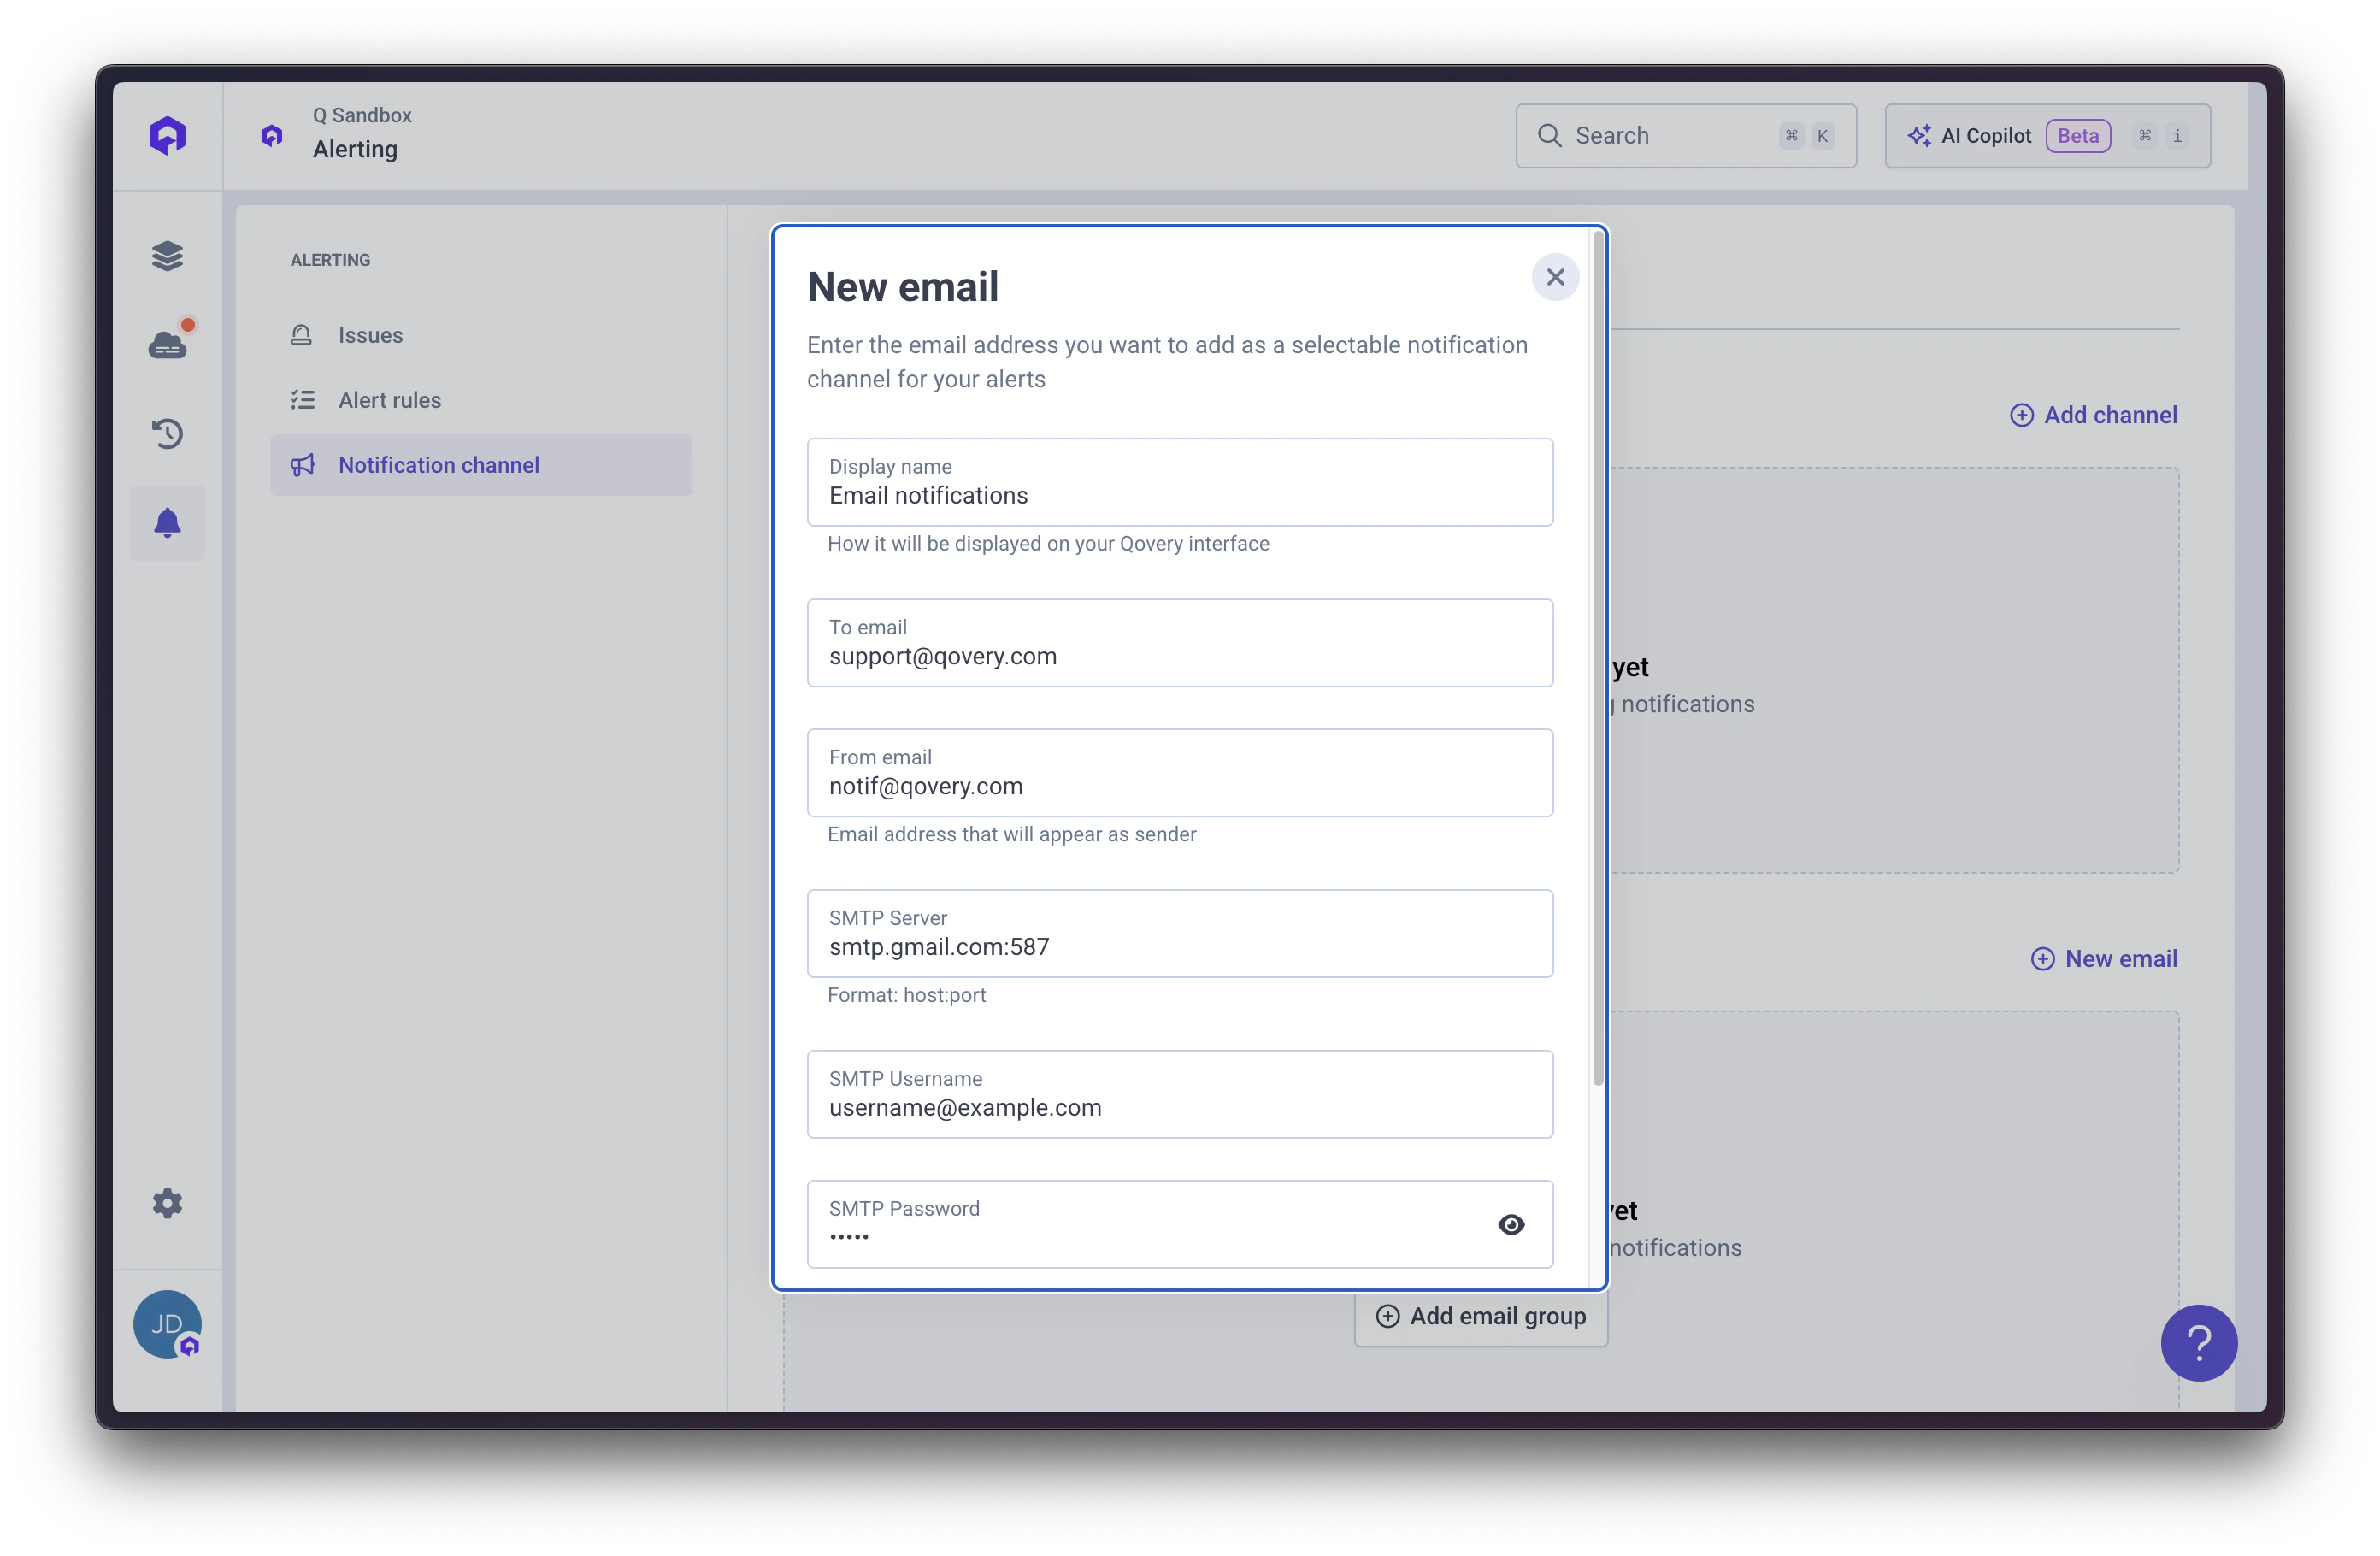Open the help question mark button
This screenshot has width=2380, height=1556.
[x=2198, y=1343]
